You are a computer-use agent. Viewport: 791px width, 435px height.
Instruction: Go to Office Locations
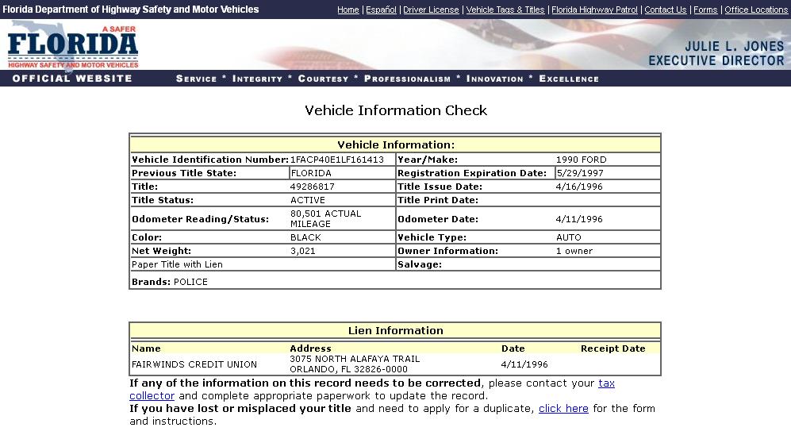(x=756, y=10)
